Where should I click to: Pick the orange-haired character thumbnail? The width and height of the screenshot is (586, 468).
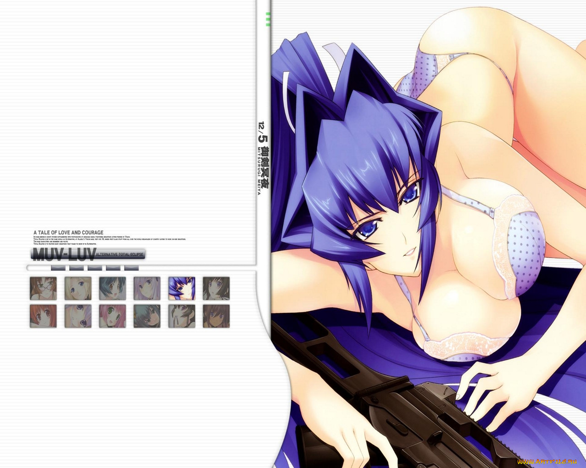pyautogui.click(x=43, y=316)
